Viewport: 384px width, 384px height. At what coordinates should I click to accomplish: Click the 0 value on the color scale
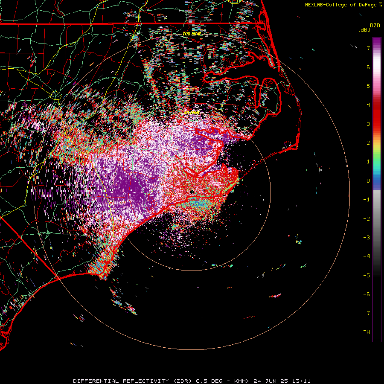coord(368,181)
